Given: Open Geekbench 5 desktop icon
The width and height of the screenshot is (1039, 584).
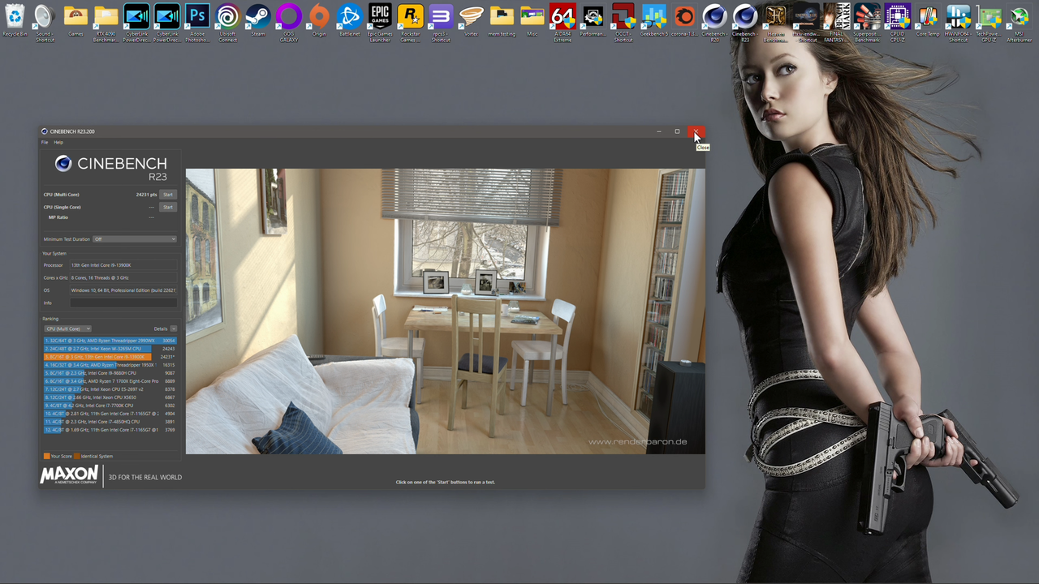Looking at the screenshot, I should 653,21.
